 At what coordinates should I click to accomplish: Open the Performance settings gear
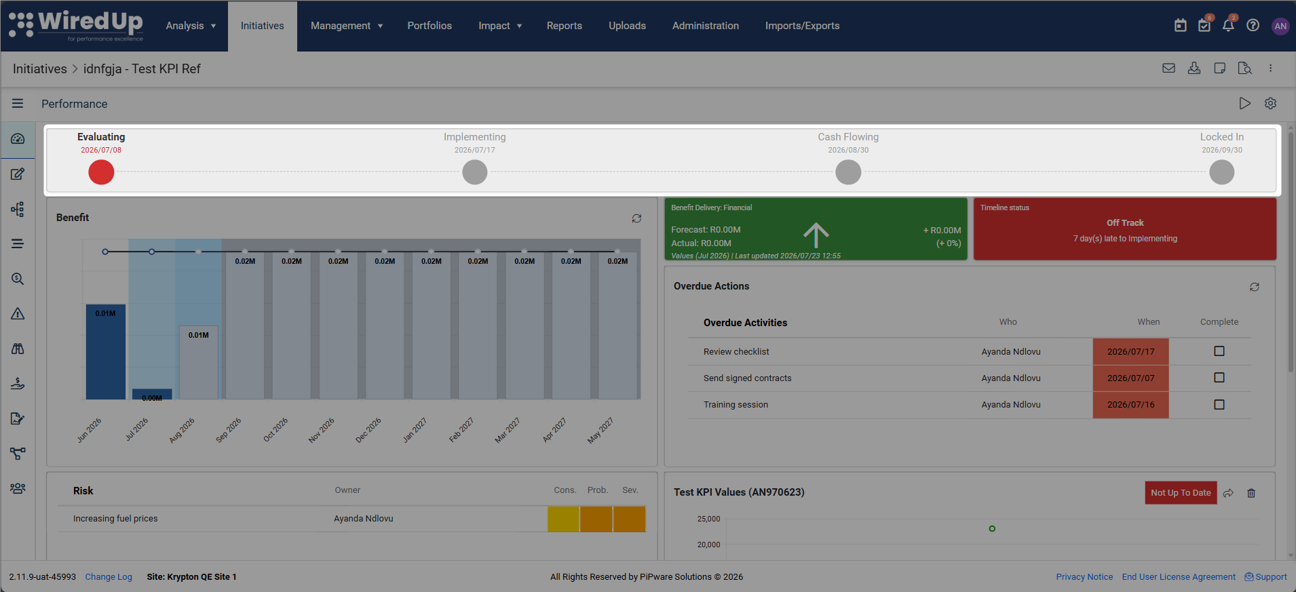pos(1270,103)
